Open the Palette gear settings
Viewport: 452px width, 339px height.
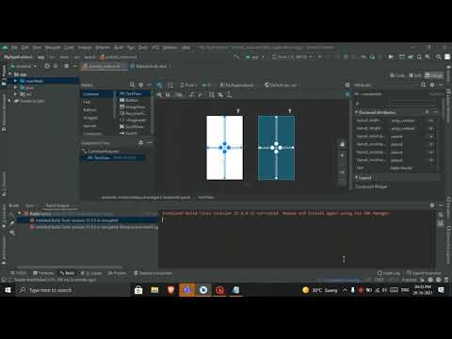(x=141, y=85)
